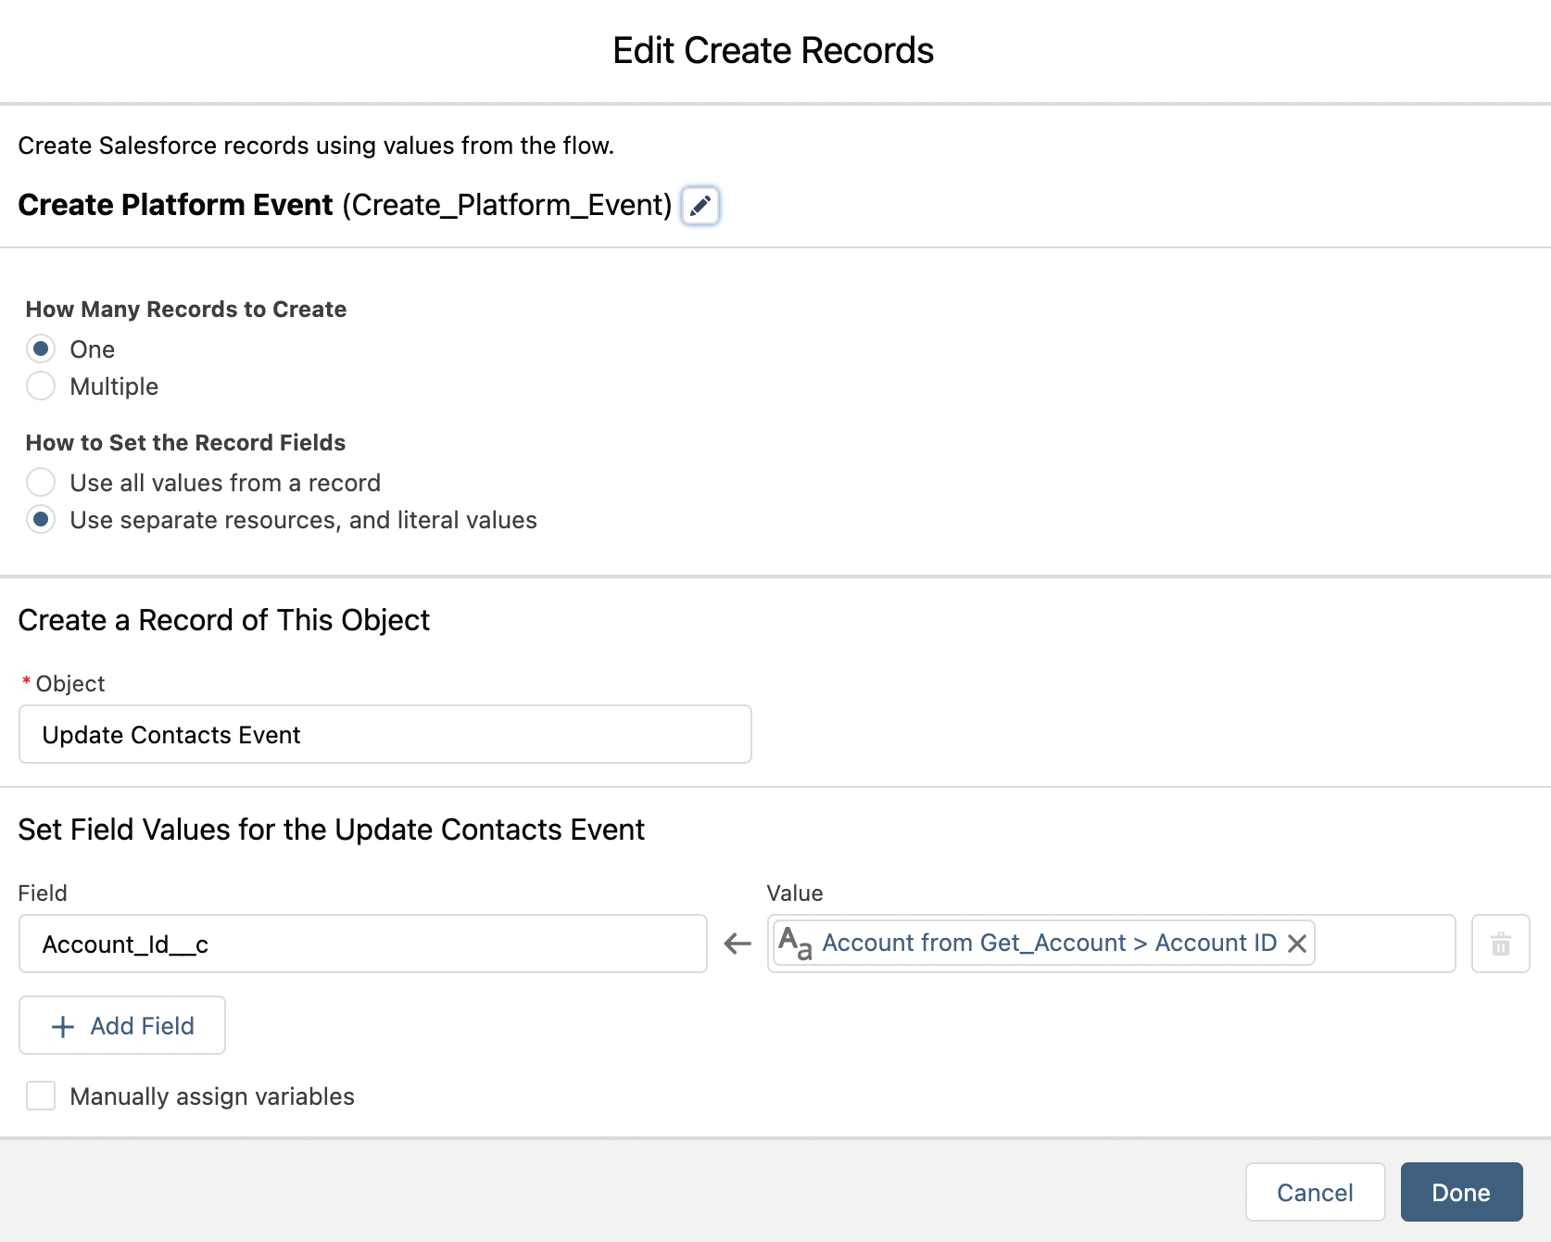Click empty area of the Value input box
The width and height of the screenshot is (1551, 1242).
1383,944
